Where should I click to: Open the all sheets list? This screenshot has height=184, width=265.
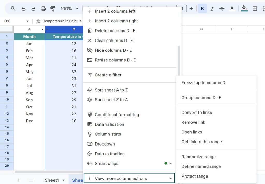pos(31,180)
